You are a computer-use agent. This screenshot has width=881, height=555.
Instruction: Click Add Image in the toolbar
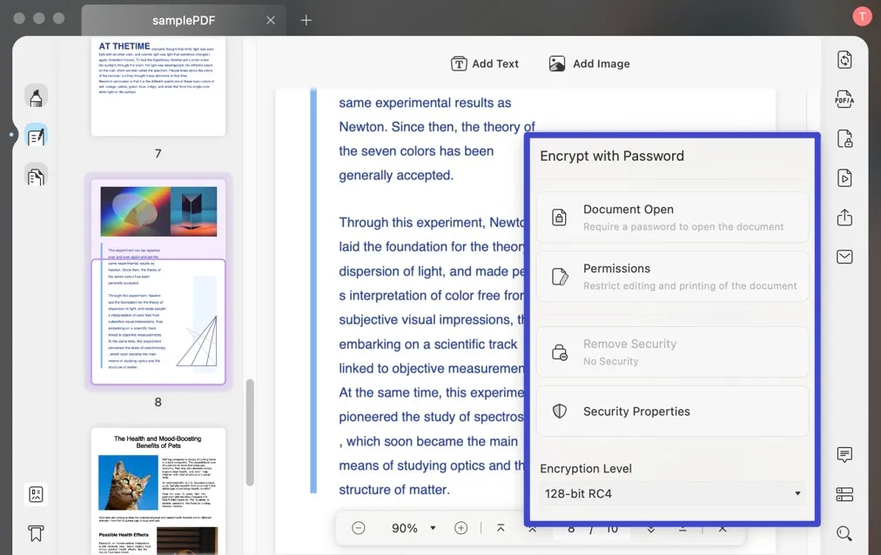(x=589, y=64)
